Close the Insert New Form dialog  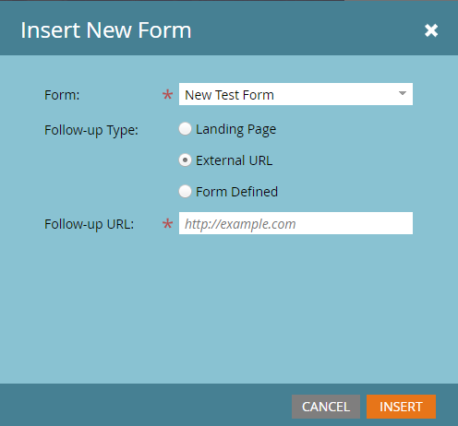(x=431, y=30)
